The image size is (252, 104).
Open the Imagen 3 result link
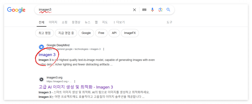click(x=47, y=55)
